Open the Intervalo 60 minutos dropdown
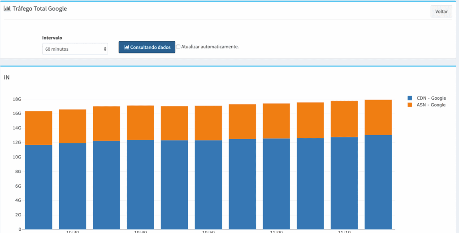The height and width of the screenshot is (233, 459). 75,49
